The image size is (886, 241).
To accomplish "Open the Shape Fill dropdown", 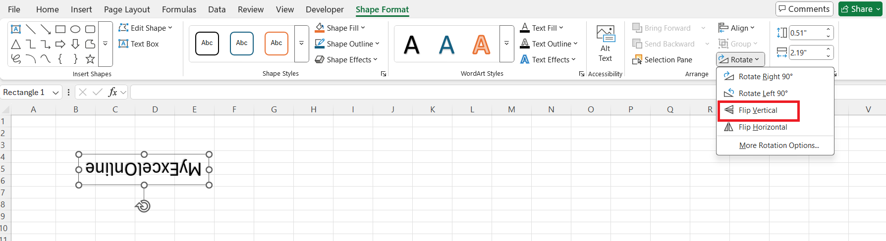I will click(x=340, y=28).
